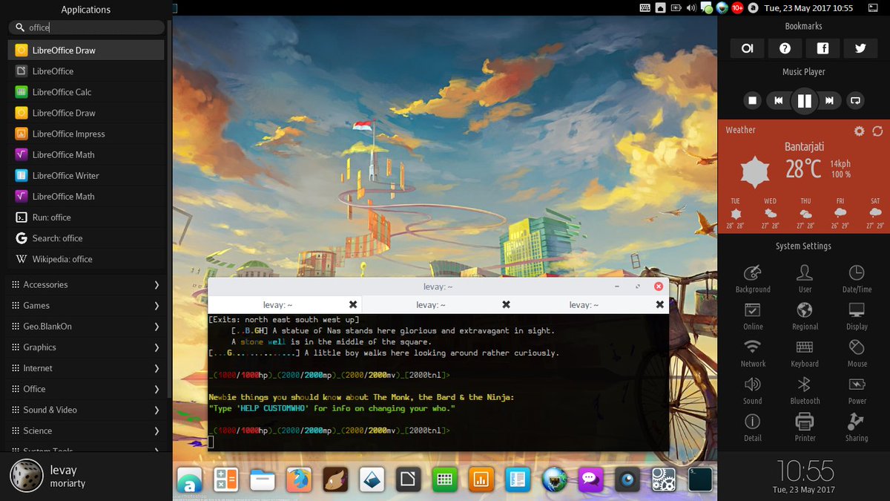Open the purple chat dock icon
890x501 pixels.
(590, 480)
